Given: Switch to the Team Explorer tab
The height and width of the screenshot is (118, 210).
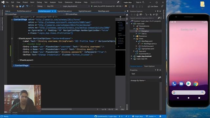Looking at the screenshot, I should tap(149, 66).
